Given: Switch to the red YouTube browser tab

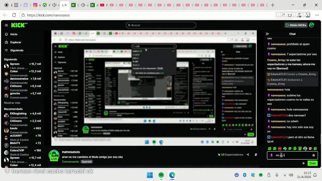Looking at the screenshot, I should point(102,5).
